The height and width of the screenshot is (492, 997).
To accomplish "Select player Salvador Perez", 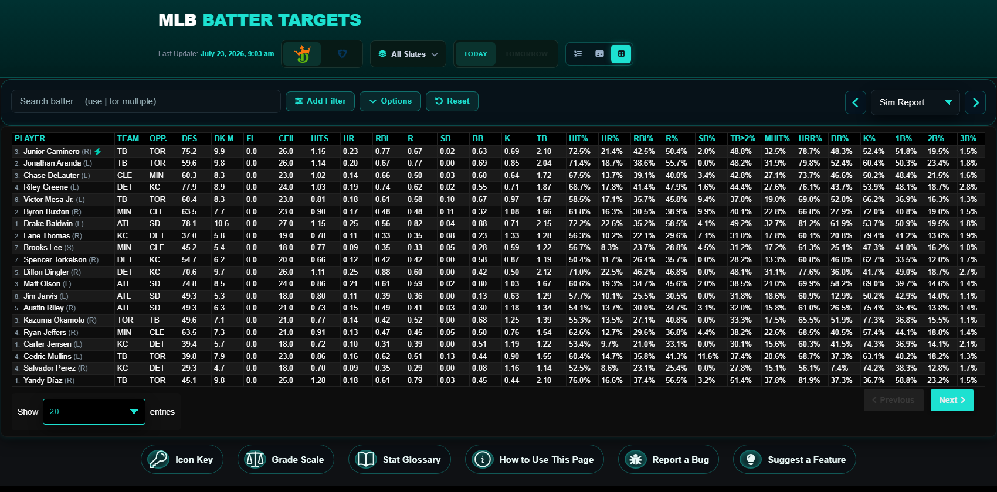I will (49, 368).
